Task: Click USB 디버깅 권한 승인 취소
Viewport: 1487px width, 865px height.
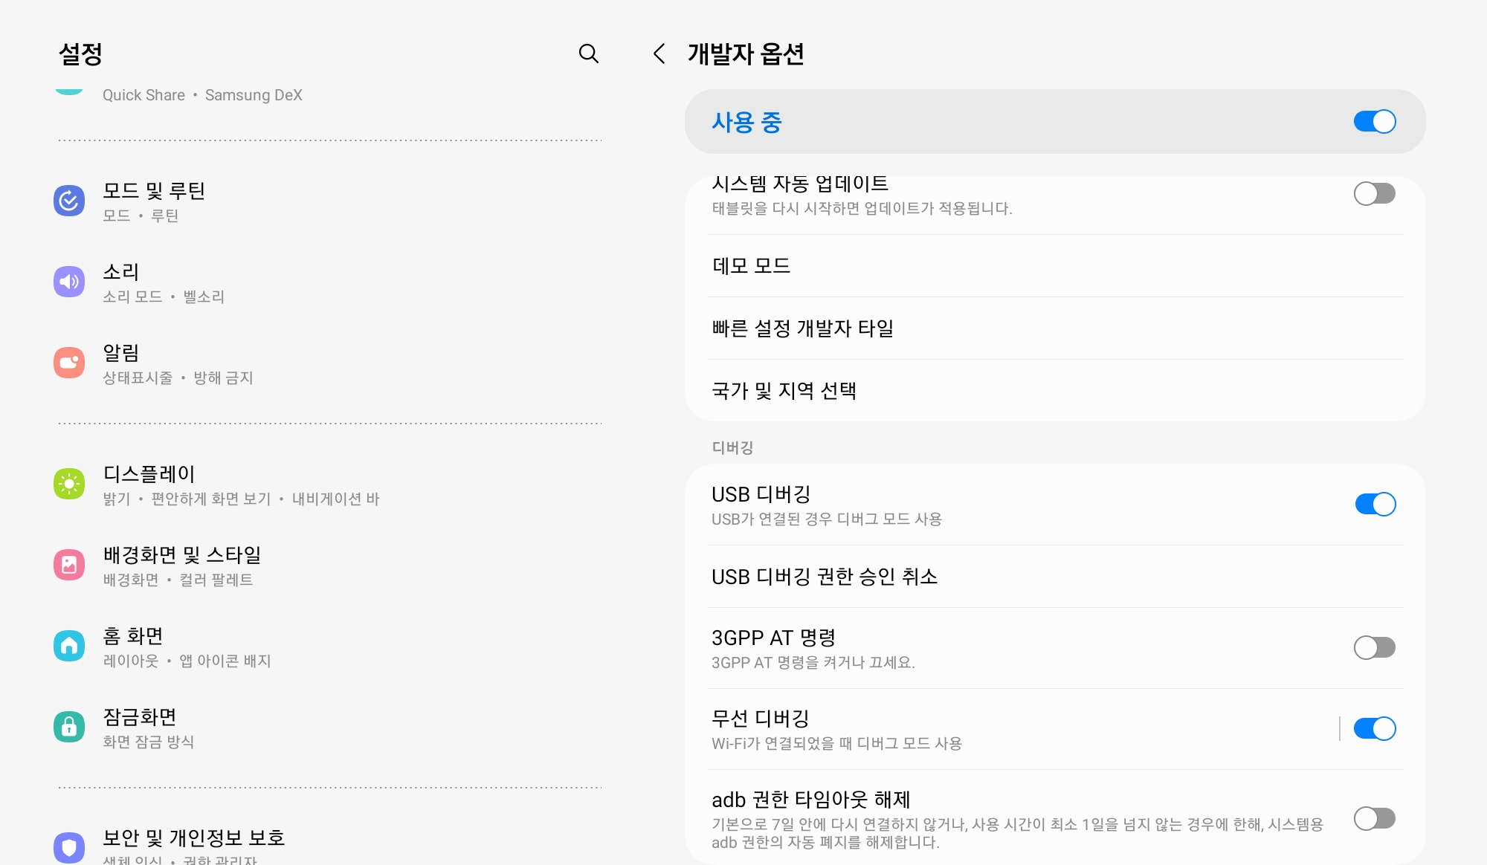Action: pos(825,576)
